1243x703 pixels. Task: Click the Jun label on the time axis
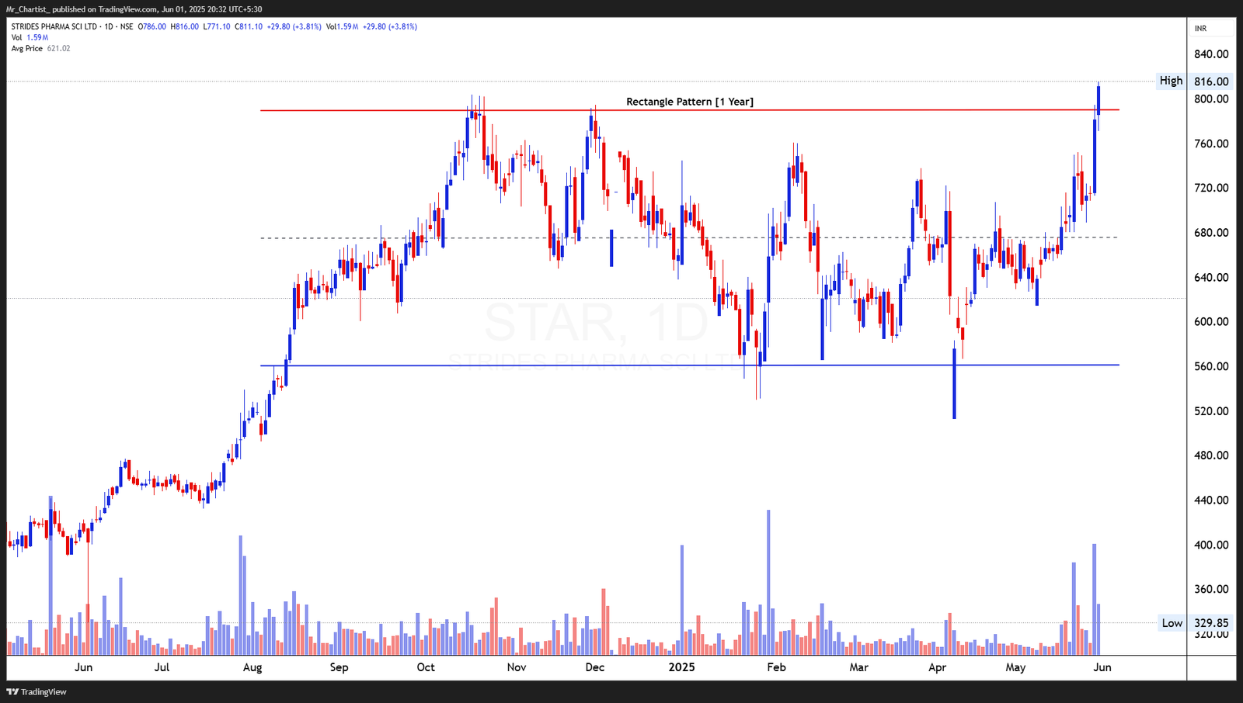[1101, 667]
